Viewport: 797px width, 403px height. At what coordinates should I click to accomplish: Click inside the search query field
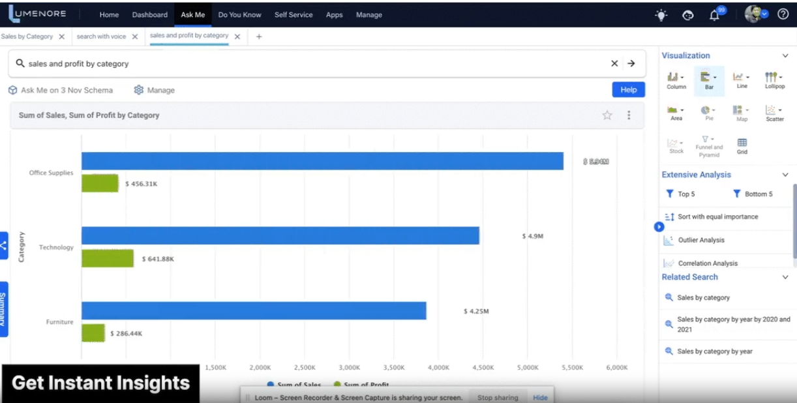point(261,63)
